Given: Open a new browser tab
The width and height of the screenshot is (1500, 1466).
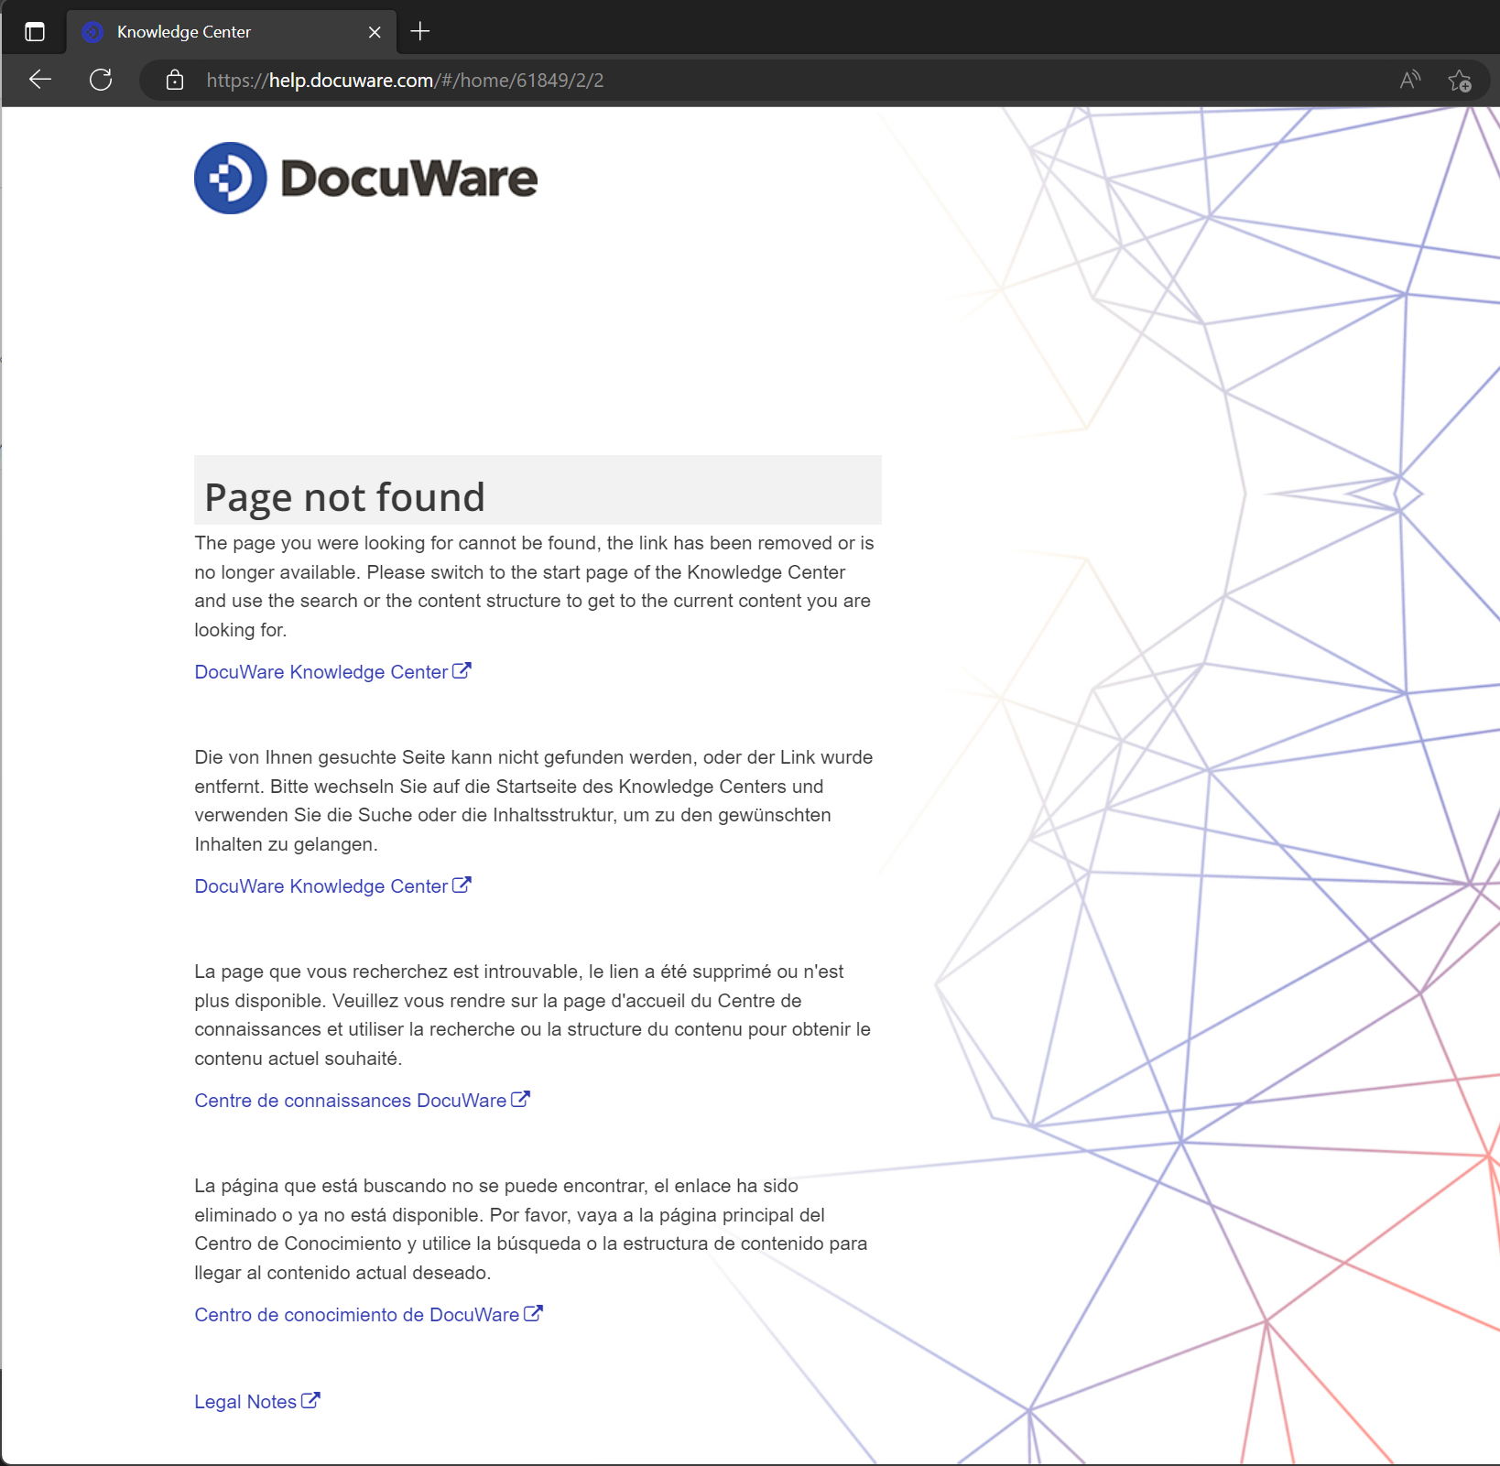Looking at the screenshot, I should (x=420, y=32).
